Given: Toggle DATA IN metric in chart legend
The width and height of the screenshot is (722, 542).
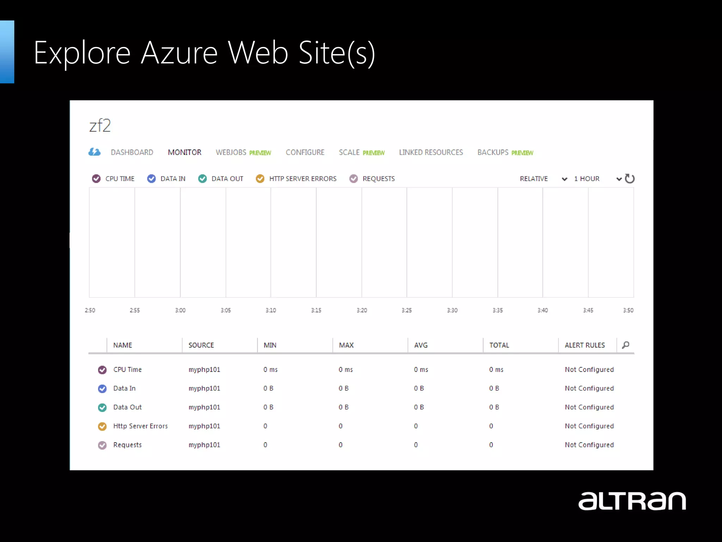Looking at the screenshot, I should pyautogui.click(x=151, y=179).
